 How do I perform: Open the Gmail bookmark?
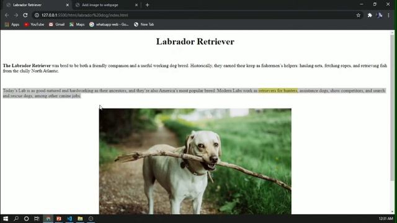(x=56, y=25)
